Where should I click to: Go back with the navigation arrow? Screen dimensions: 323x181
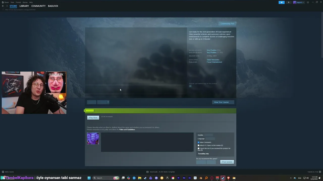point(3,6)
